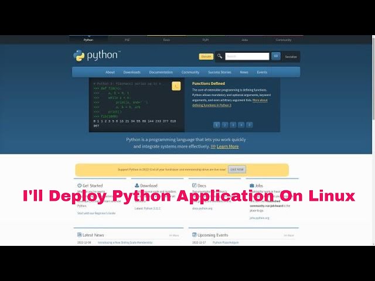The width and height of the screenshot is (375, 281).
Task: Open the Community navigation menu
Action: (x=190, y=72)
